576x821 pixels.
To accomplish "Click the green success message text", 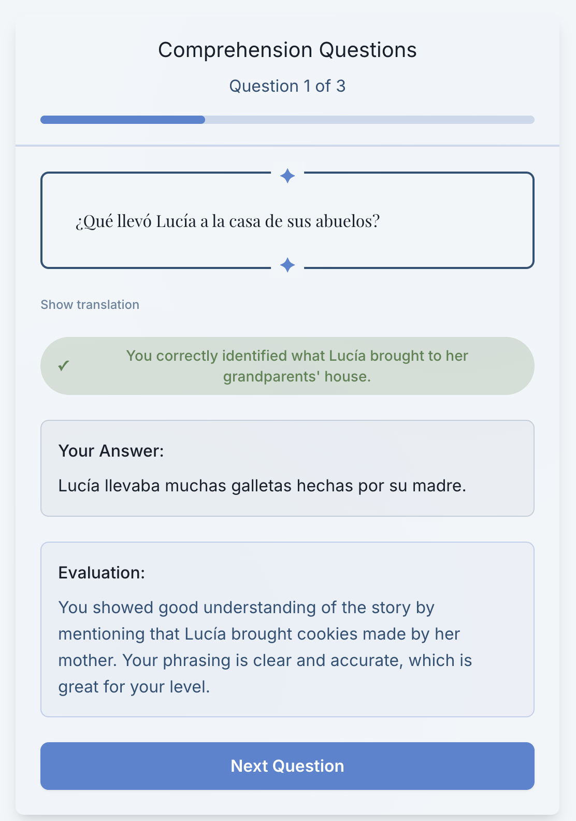I will pyautogui.click(x=296, y=366).
